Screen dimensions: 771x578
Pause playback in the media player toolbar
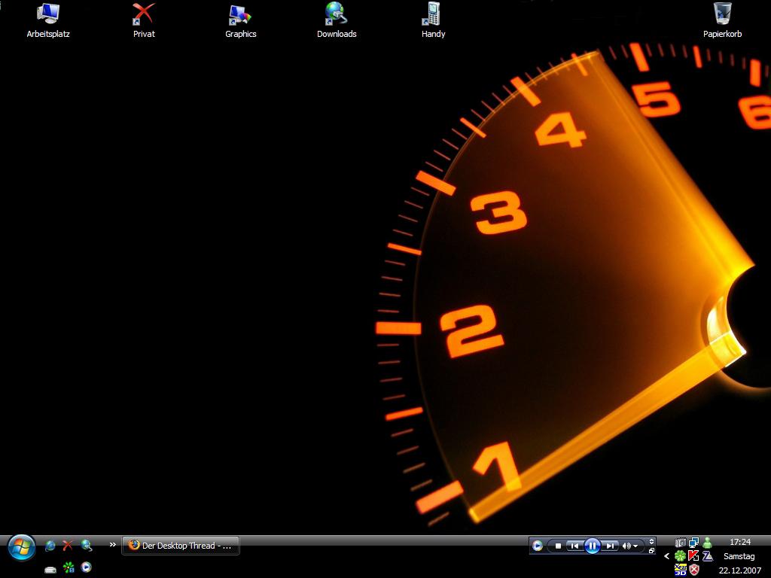pos(593,546)
